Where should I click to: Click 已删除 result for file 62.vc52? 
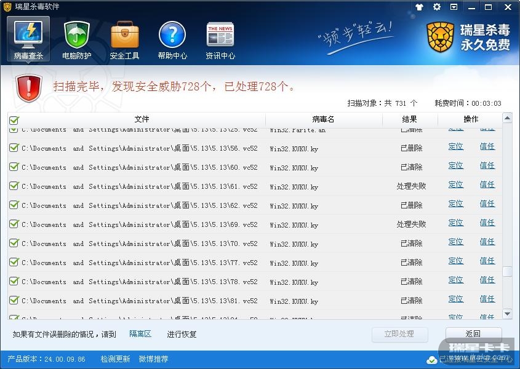point(411,205)
